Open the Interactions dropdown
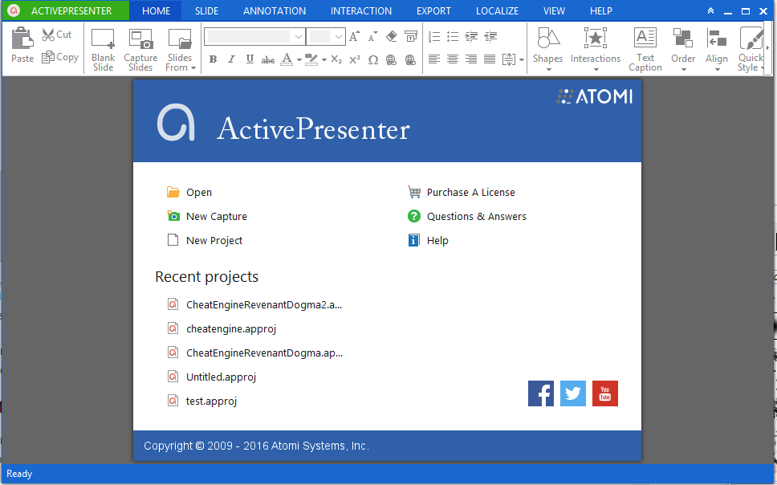The image size is (777, 485). point(595,50)
